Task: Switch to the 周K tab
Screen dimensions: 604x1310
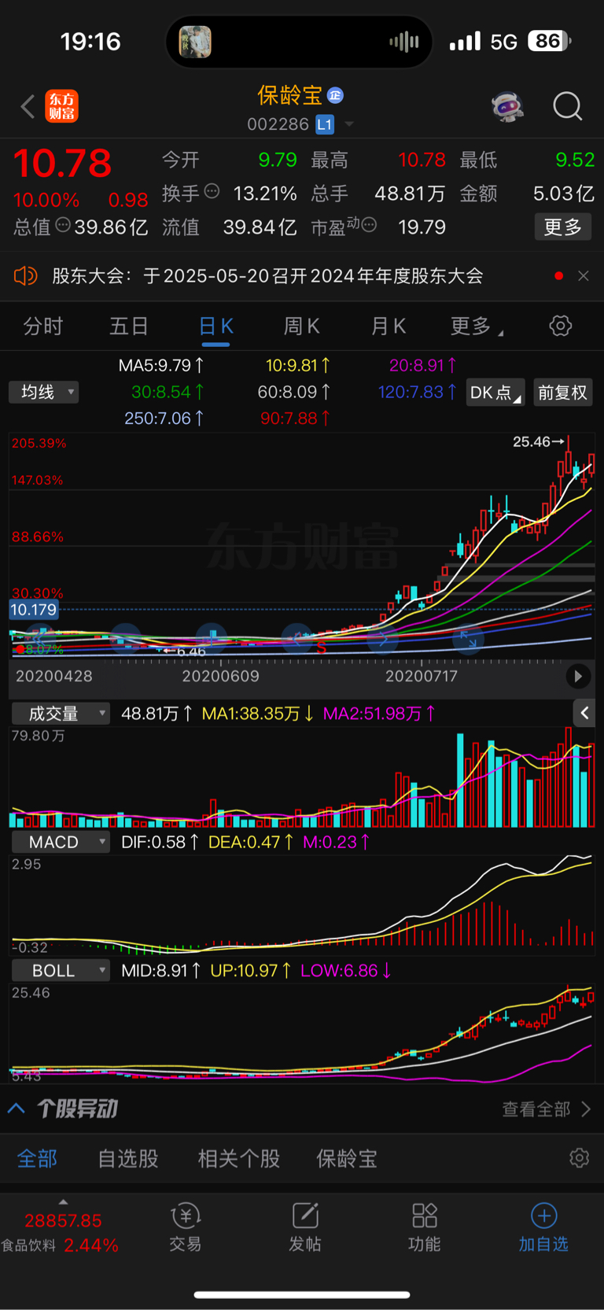Action: coord(302,326)
